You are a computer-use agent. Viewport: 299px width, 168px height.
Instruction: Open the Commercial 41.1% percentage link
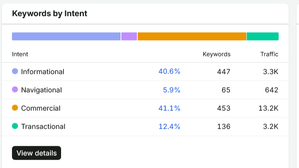point(169,108)
